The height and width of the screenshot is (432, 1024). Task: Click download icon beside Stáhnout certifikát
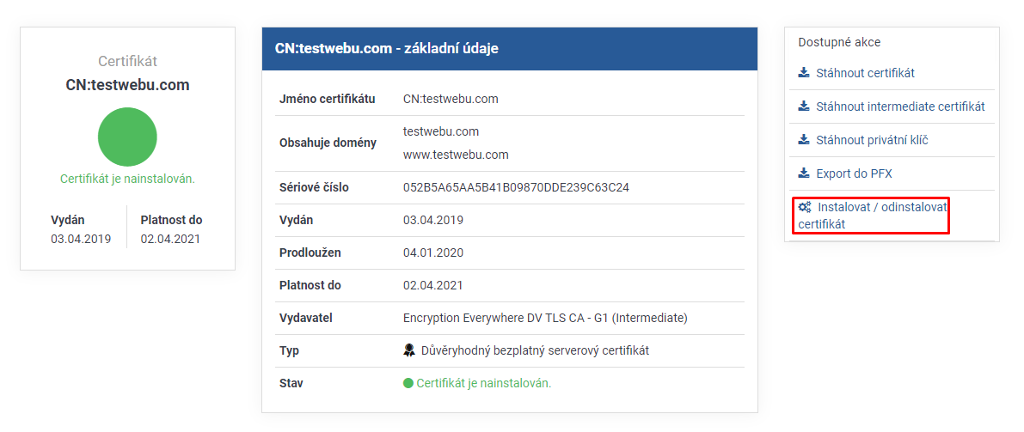804,72
